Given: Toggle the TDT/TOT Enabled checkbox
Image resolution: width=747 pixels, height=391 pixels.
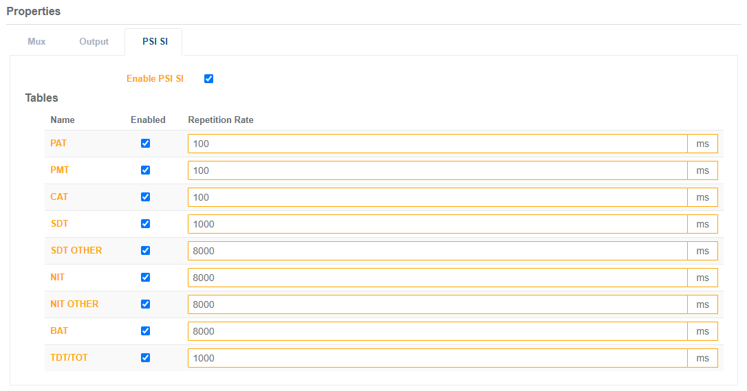Looking at the screenshot, I should [145, 357].
